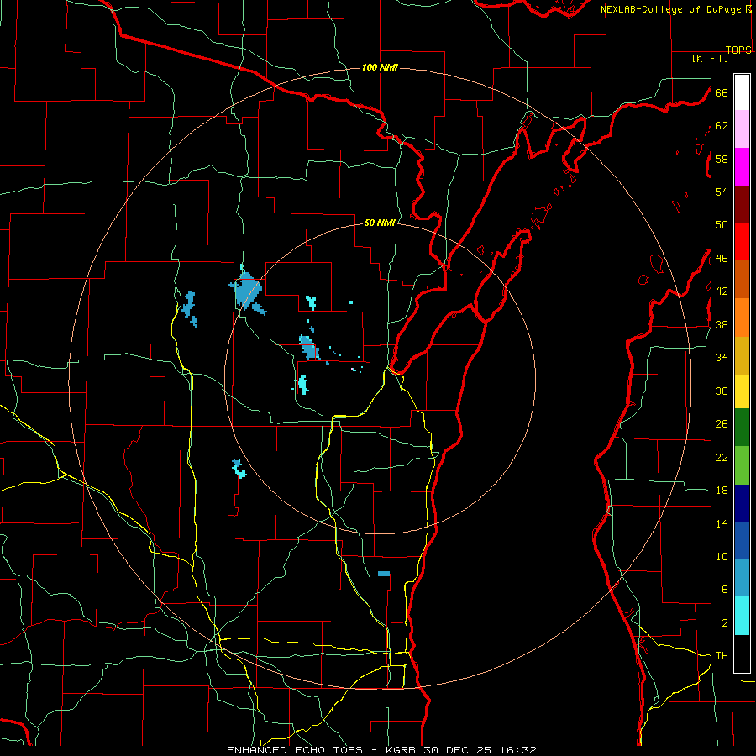Screen dimensions: 756x756
Task: Pick the cyan swatch in the legend
Action: click(x=742, y=616)
